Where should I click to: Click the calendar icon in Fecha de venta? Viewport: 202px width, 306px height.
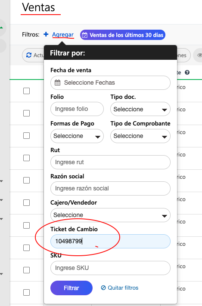[x=57, y=83]
